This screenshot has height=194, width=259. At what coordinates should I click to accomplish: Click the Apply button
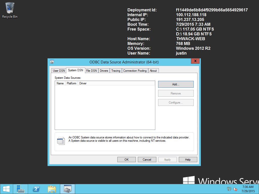click(167, 160)
